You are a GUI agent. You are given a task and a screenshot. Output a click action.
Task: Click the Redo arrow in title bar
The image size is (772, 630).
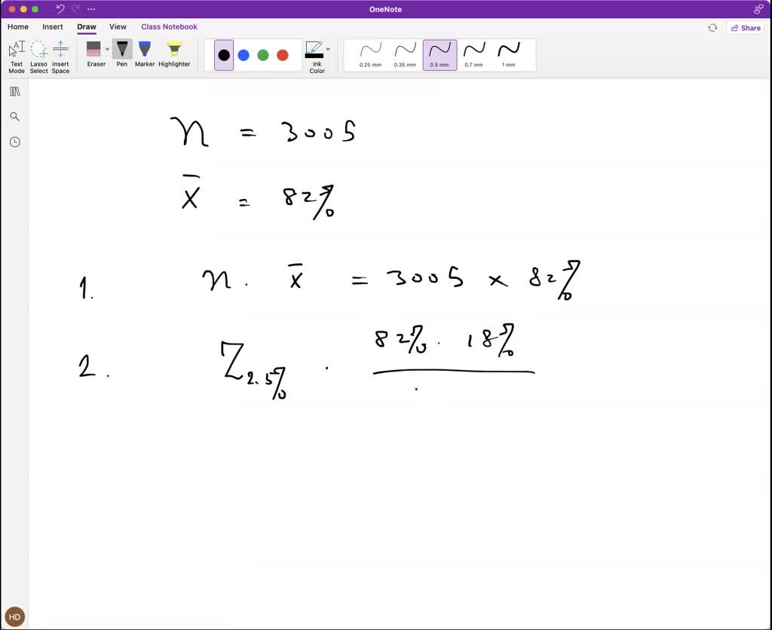(75, 9)
